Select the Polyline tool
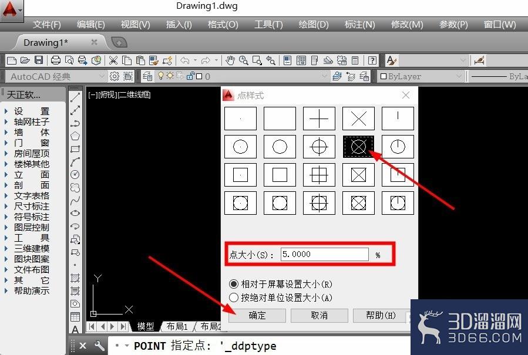The width and height of the screenshot is (528, 355). [x=75, y=123]
